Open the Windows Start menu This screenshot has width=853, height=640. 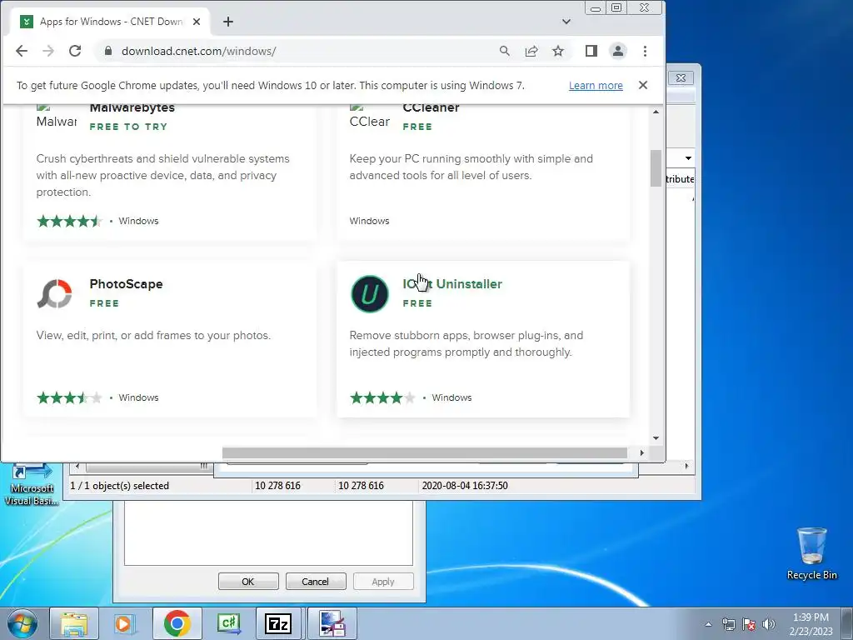(x=22, y=623)
